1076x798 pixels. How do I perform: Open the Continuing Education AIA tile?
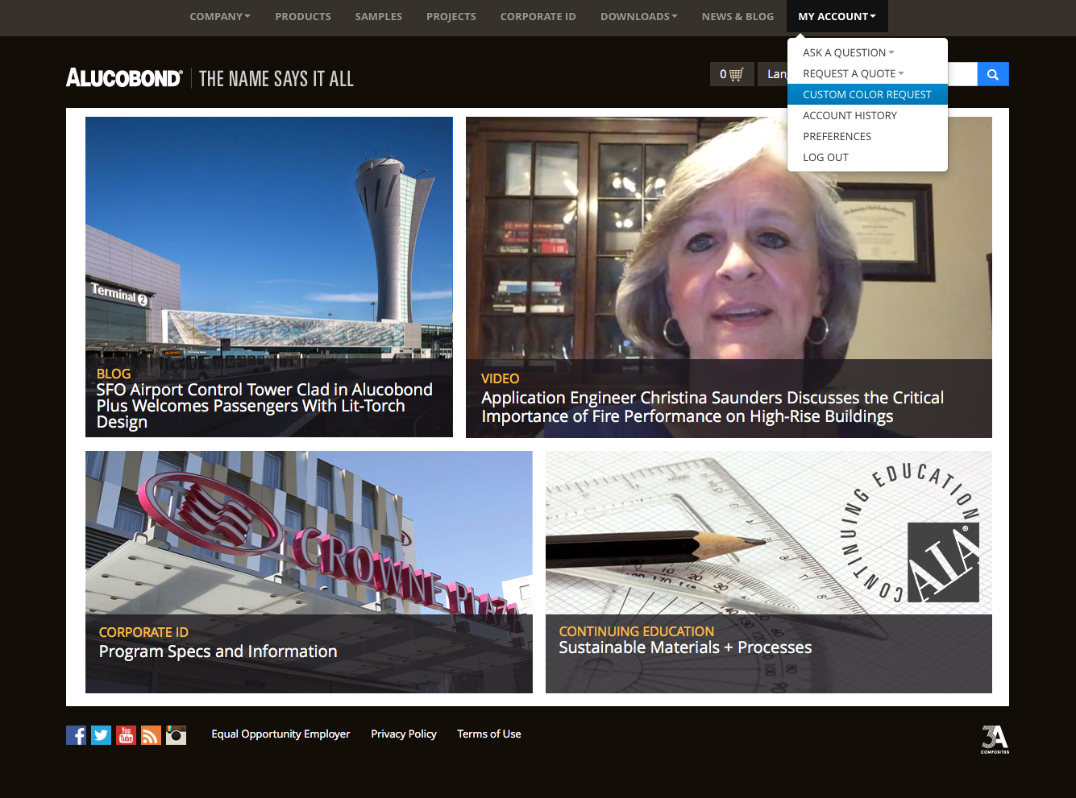[x=768, y=572]
